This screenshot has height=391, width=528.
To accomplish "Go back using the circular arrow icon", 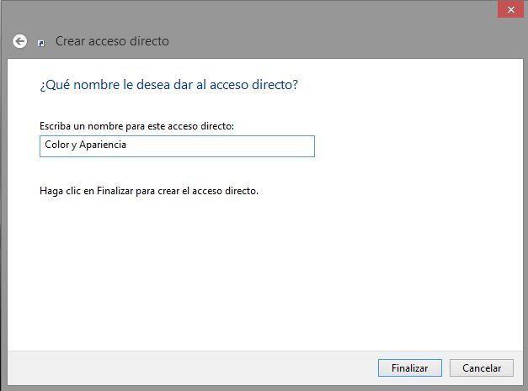I will coord(20,41).
